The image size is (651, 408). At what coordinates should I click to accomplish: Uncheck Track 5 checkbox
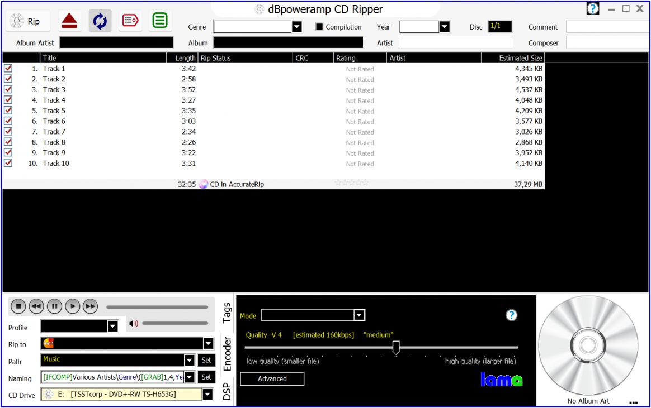point(8,111)
